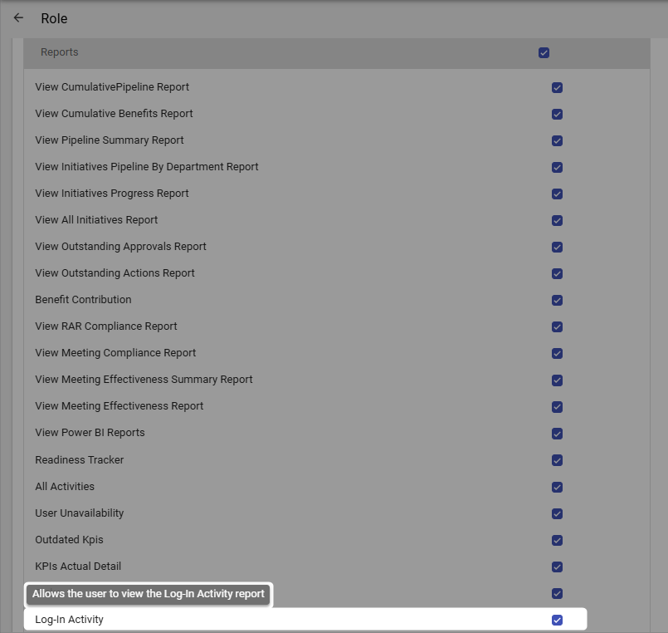The height and width of the screenshot is (633, 668).
Task: Select View Meeting Effectiveness Summary Report text
Action: click(144, 379)
